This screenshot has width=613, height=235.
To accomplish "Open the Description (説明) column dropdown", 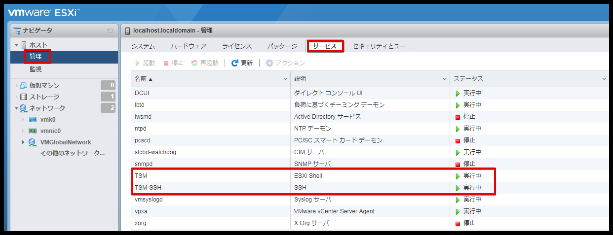I will coord(445,79).
